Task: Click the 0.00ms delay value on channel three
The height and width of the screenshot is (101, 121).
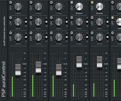Action: [59, 13]
